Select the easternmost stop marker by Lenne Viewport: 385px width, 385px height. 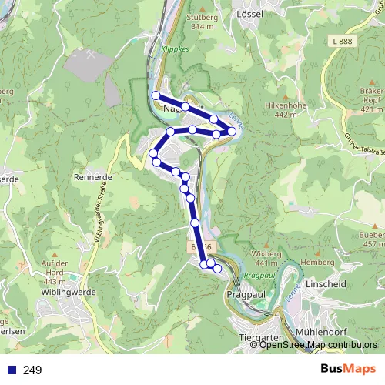click(x=232, y=131)
